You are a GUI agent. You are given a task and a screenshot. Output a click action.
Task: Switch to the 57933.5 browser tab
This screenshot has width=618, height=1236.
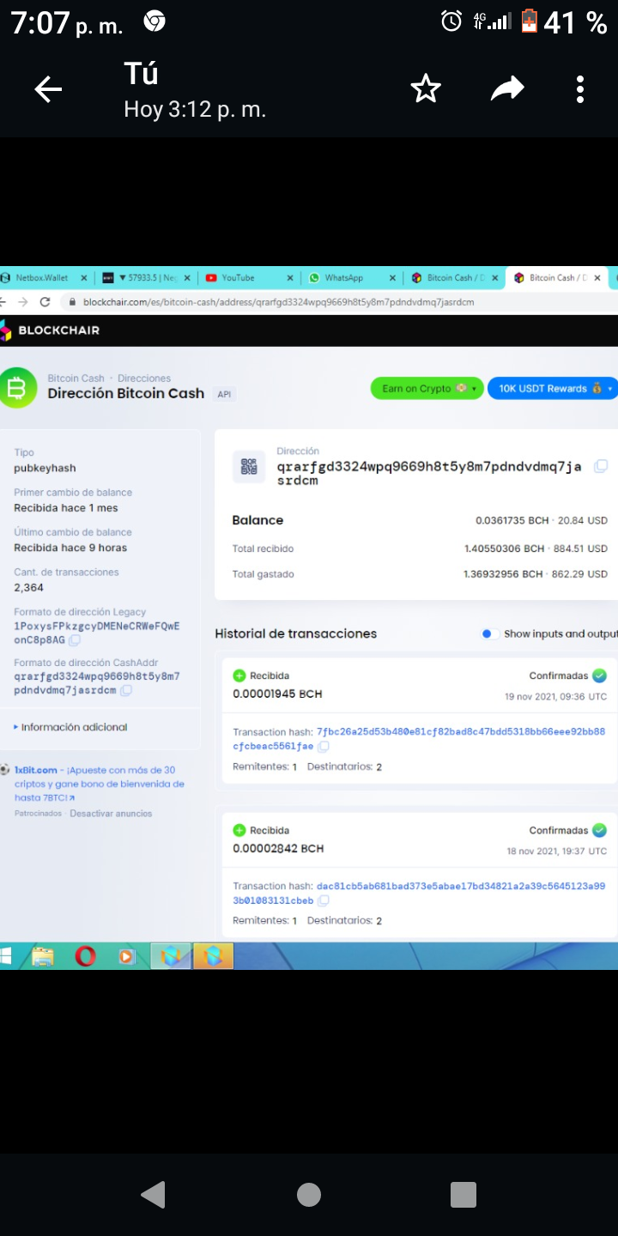coord(145,278)
